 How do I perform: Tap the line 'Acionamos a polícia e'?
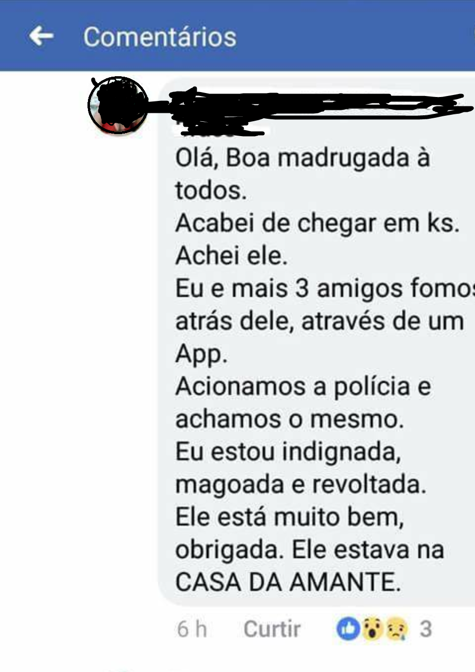(303, 386)
